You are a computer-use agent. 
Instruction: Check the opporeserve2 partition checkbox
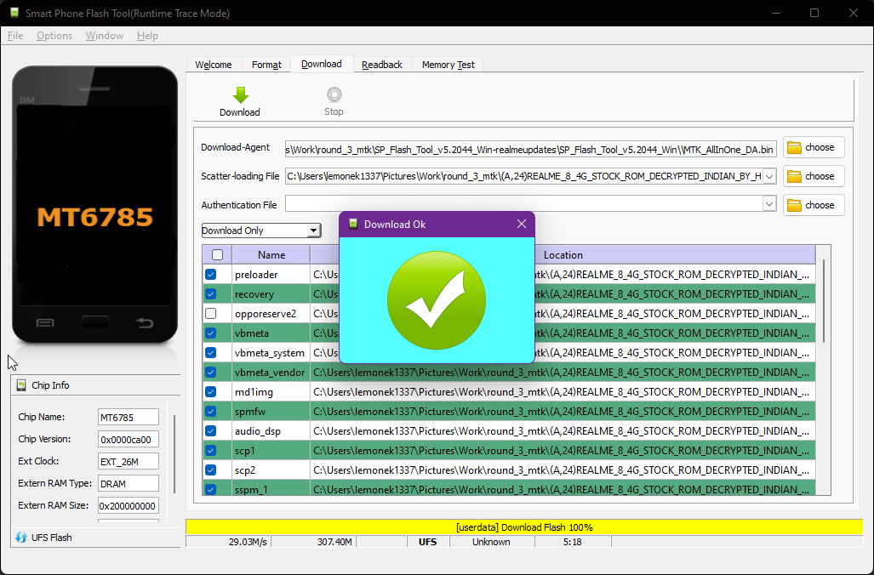pos(211,313)
